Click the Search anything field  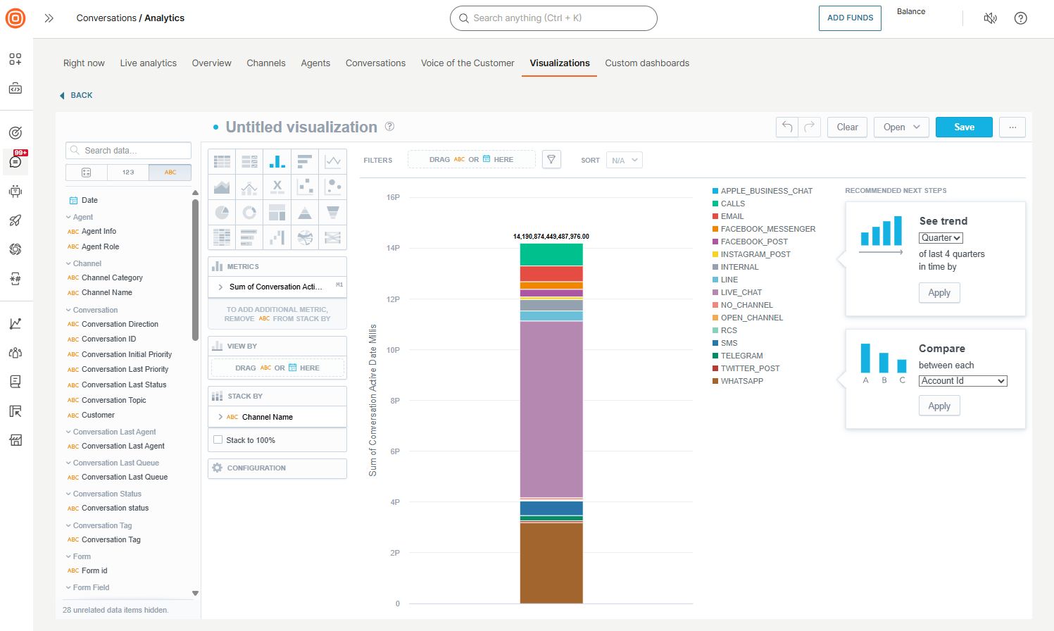tap(553, 18)
